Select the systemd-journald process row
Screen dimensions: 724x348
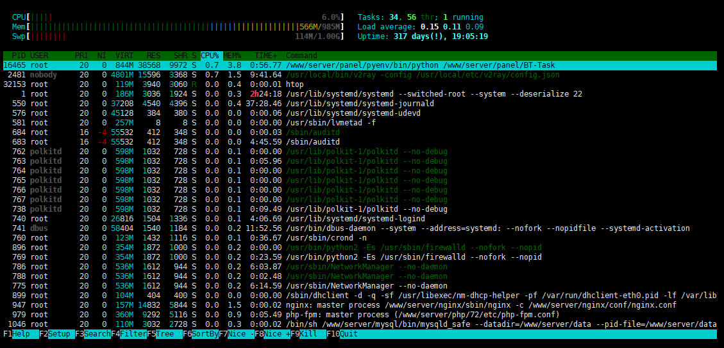pyautogui.click(x=360, y=104)
